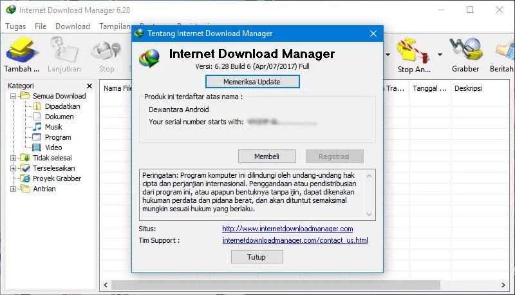
Task: Select the Proyek Grabber icon
Action: [25, 178]
